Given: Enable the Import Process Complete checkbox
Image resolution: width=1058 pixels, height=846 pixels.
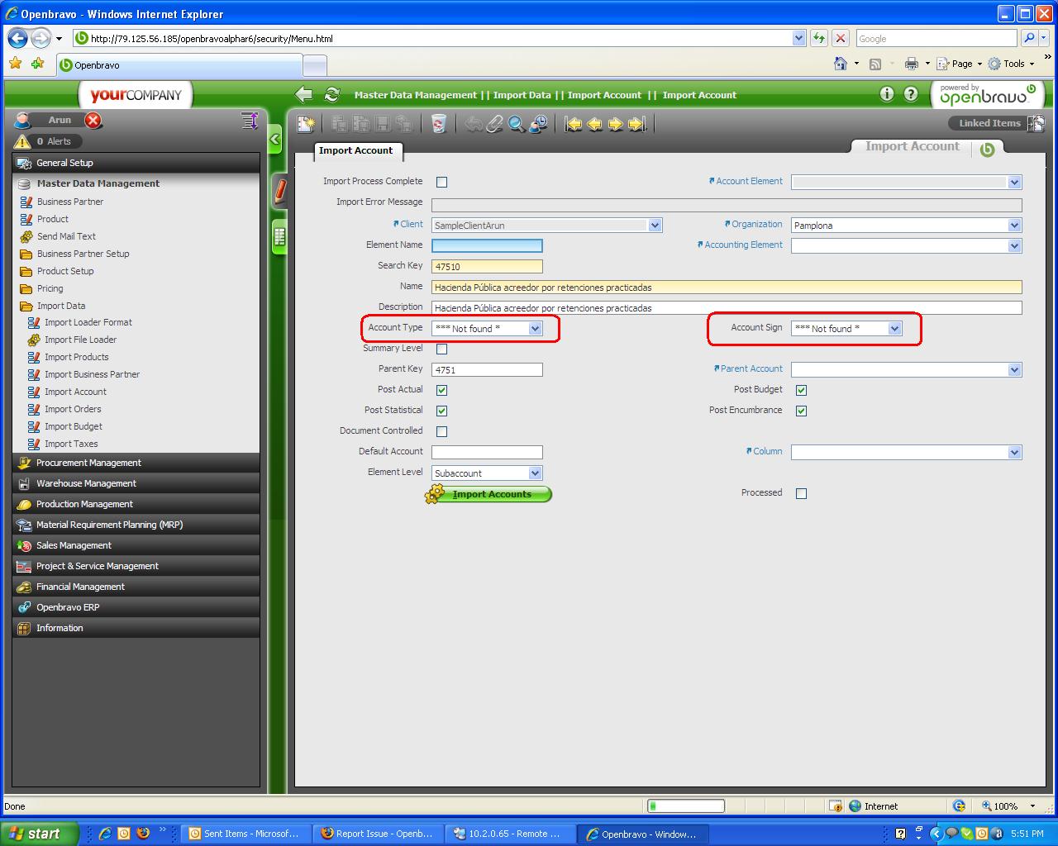Looking at the screenshot, I should (441, 183).
